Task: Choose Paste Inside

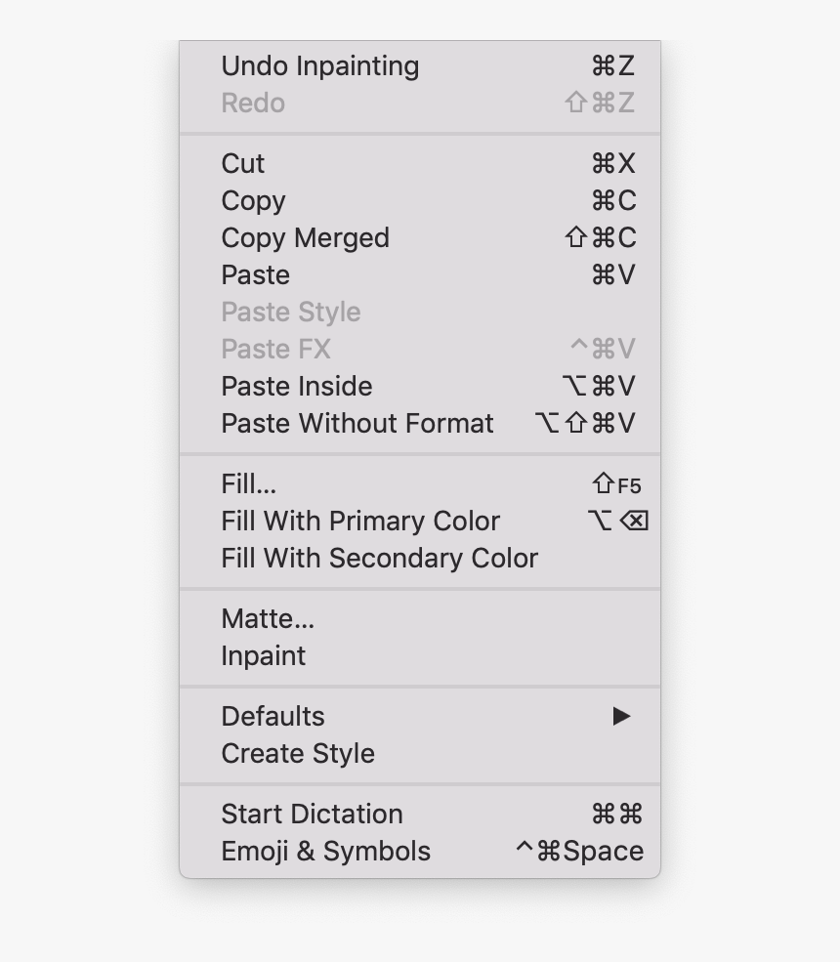Action: point(295,386)
